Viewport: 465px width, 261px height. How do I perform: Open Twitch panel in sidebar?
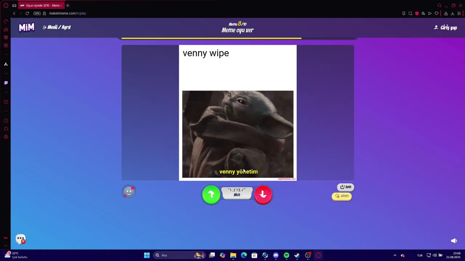pos(6,83)
